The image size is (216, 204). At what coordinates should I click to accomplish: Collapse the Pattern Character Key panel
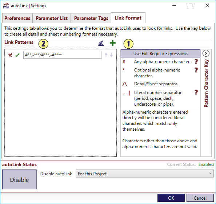206,53
